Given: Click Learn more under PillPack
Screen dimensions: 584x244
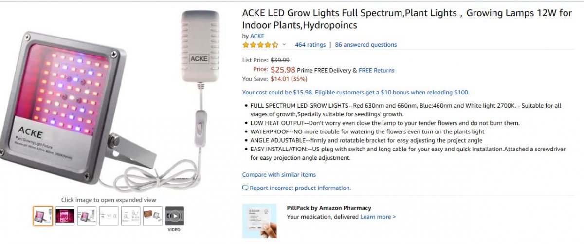Looking at the screenshot, I should pyautogui.click(x=378, y=217).
